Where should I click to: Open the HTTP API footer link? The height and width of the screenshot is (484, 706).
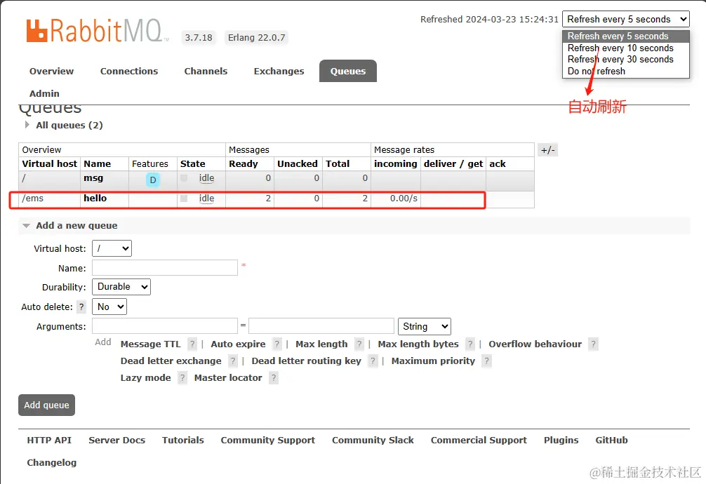49,441
